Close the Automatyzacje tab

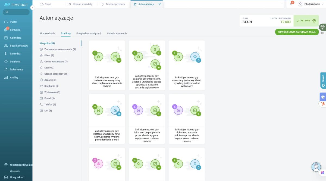(159, 4)
